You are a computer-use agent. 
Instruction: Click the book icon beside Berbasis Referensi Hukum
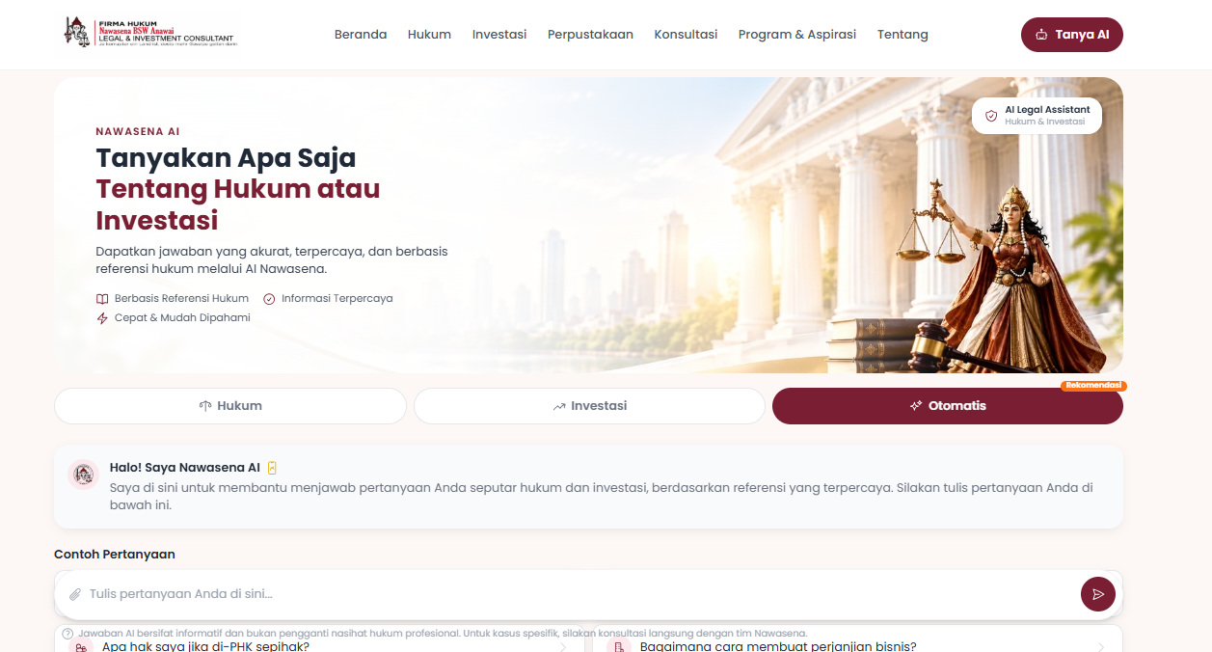click(x=102, y=299)
